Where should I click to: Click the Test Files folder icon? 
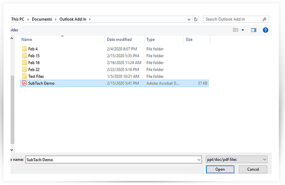click(24, 76)
